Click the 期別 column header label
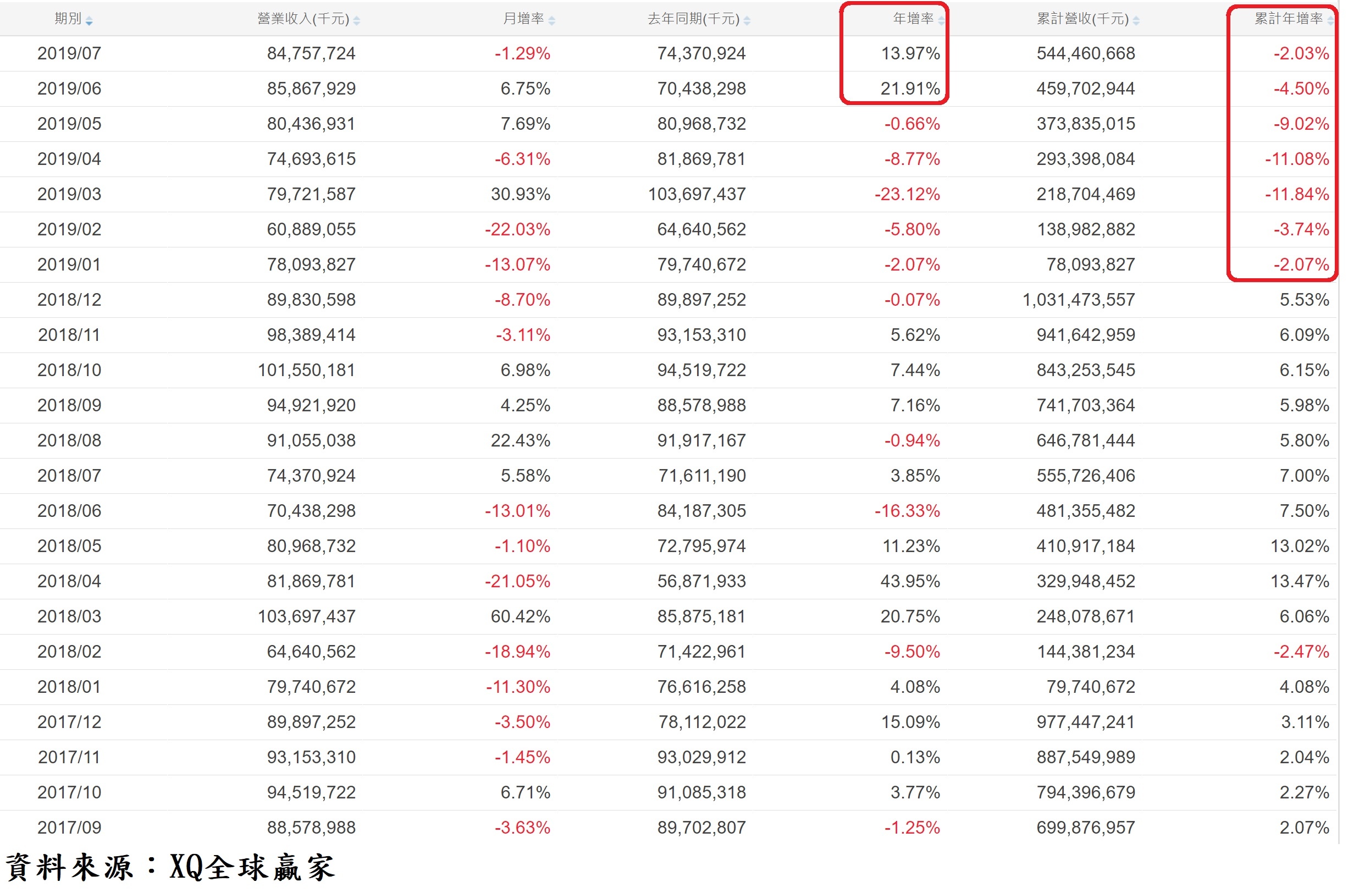 point(68,19)
